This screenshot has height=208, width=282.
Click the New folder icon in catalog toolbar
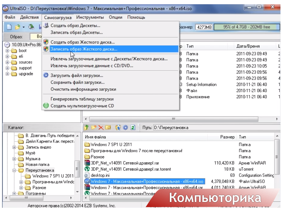click(94, 128)
